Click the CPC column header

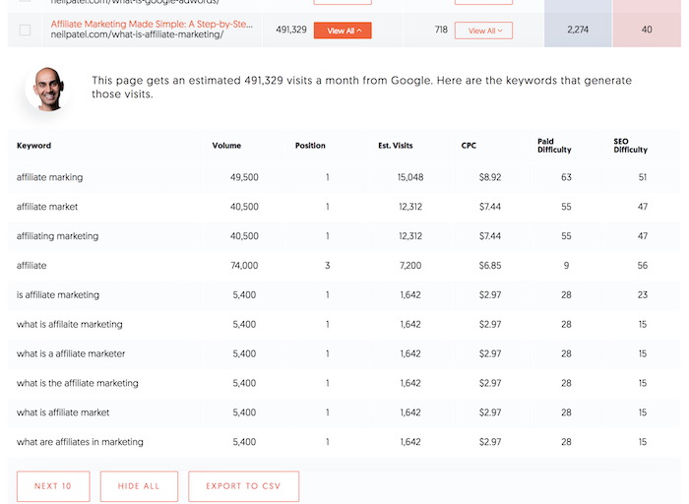469,146
